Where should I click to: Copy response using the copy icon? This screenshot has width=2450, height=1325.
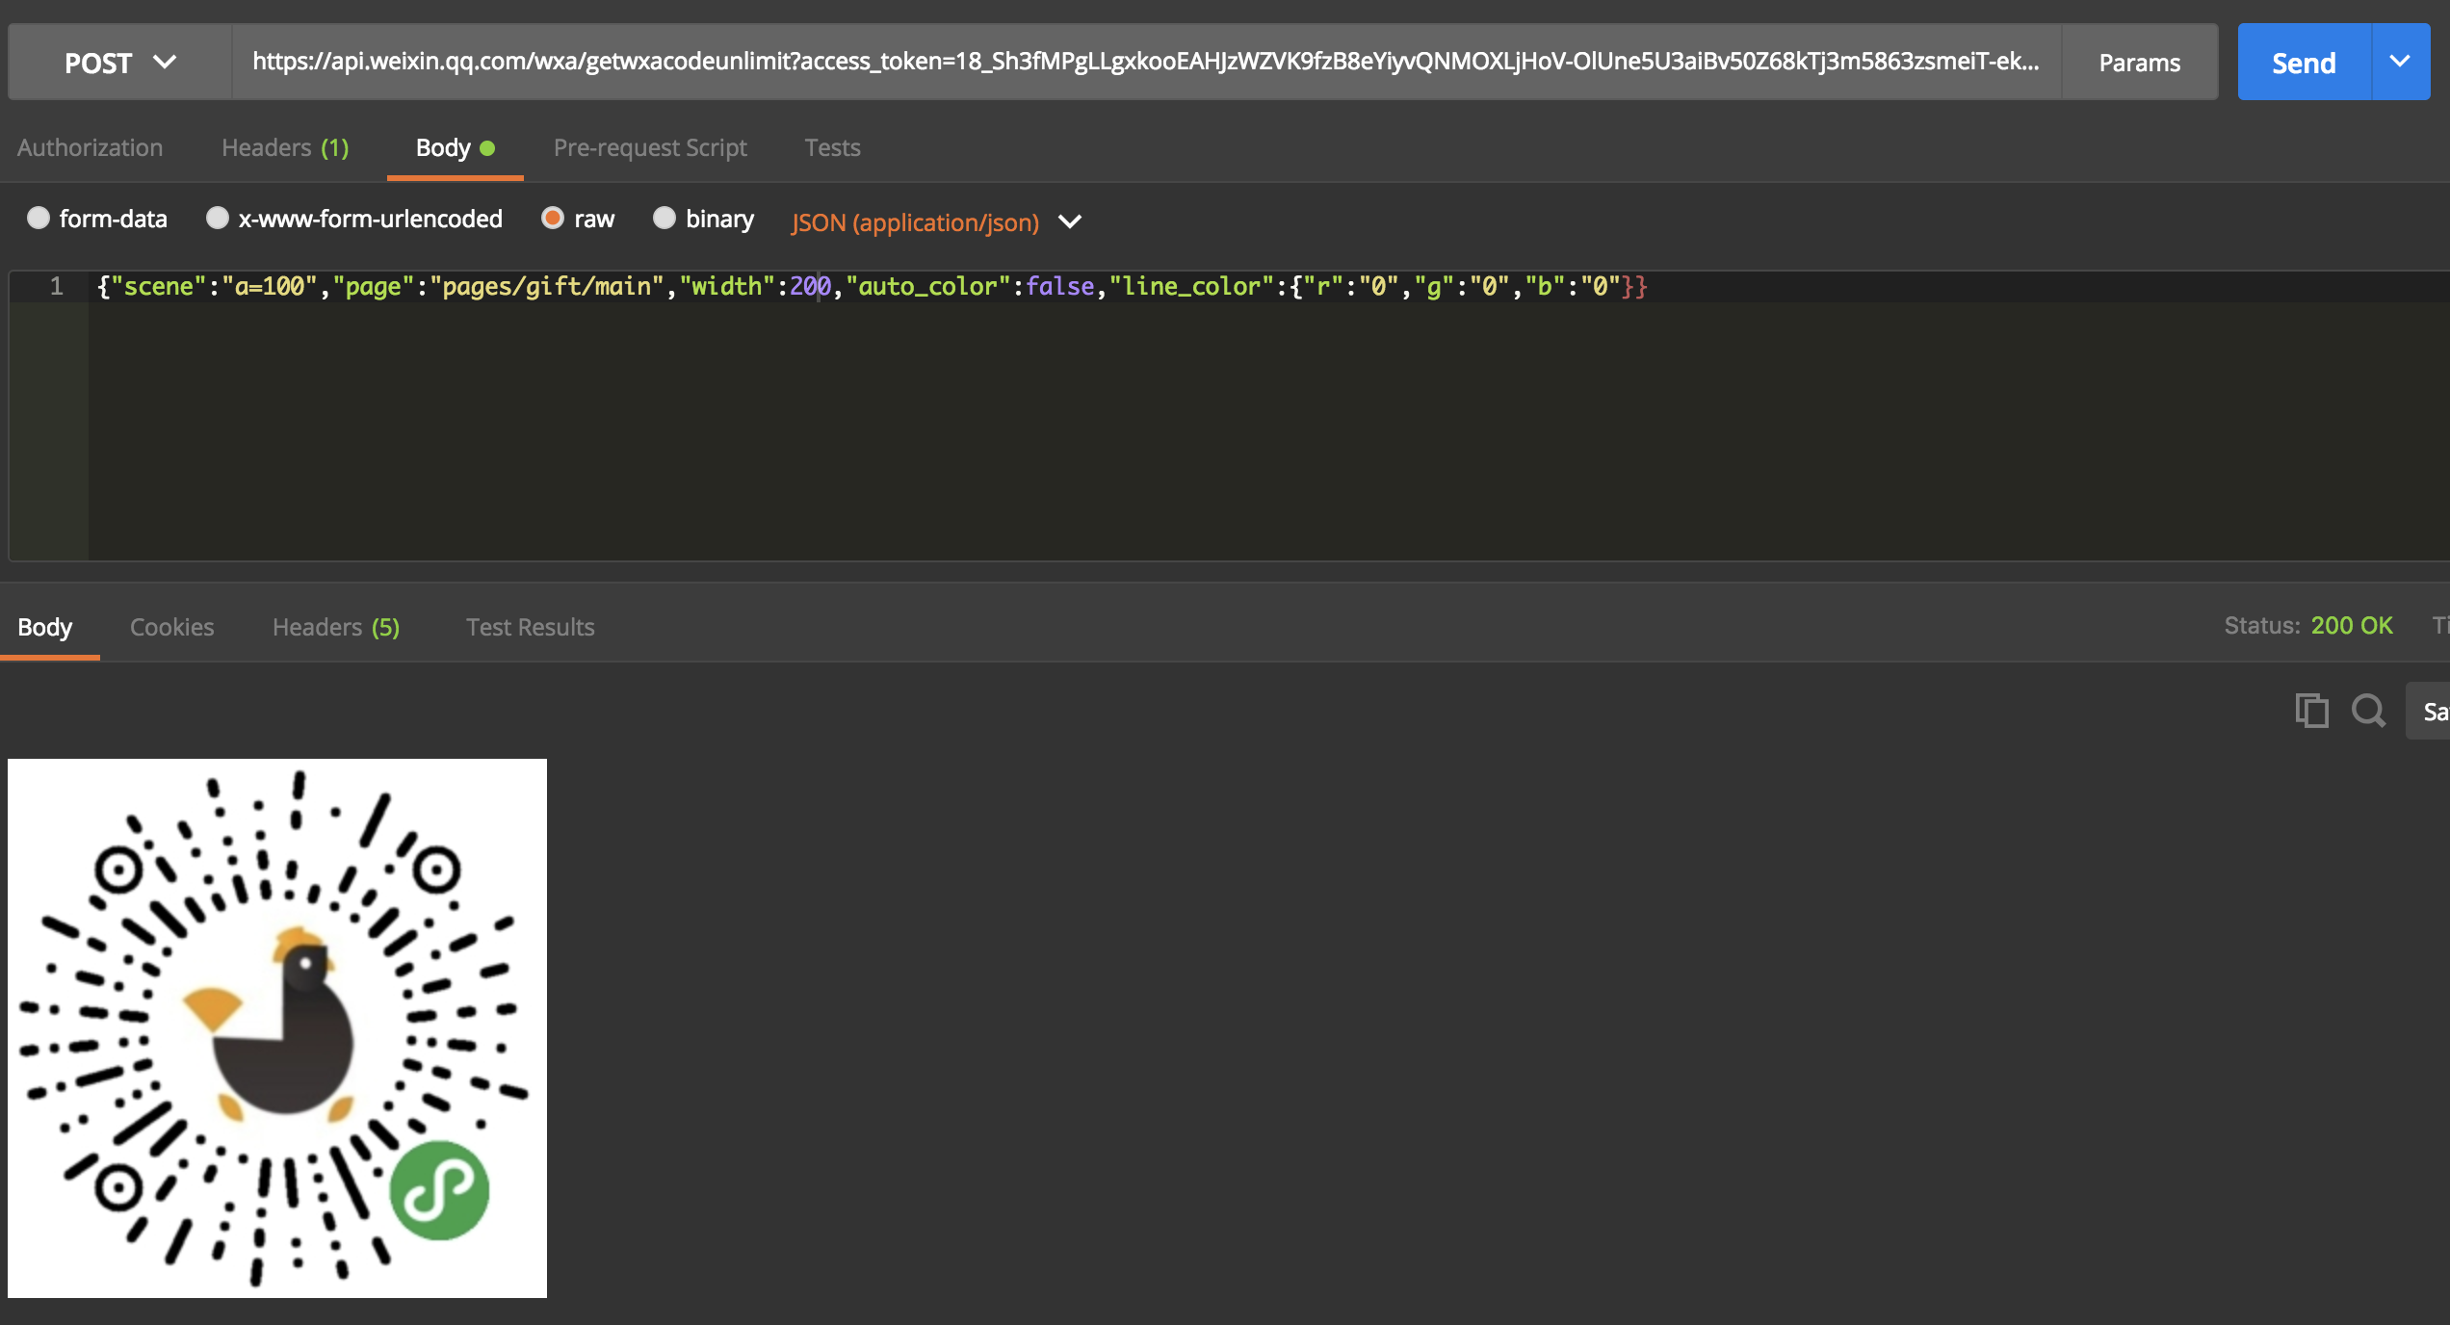pyautogui.click(x=2311, y=712)
